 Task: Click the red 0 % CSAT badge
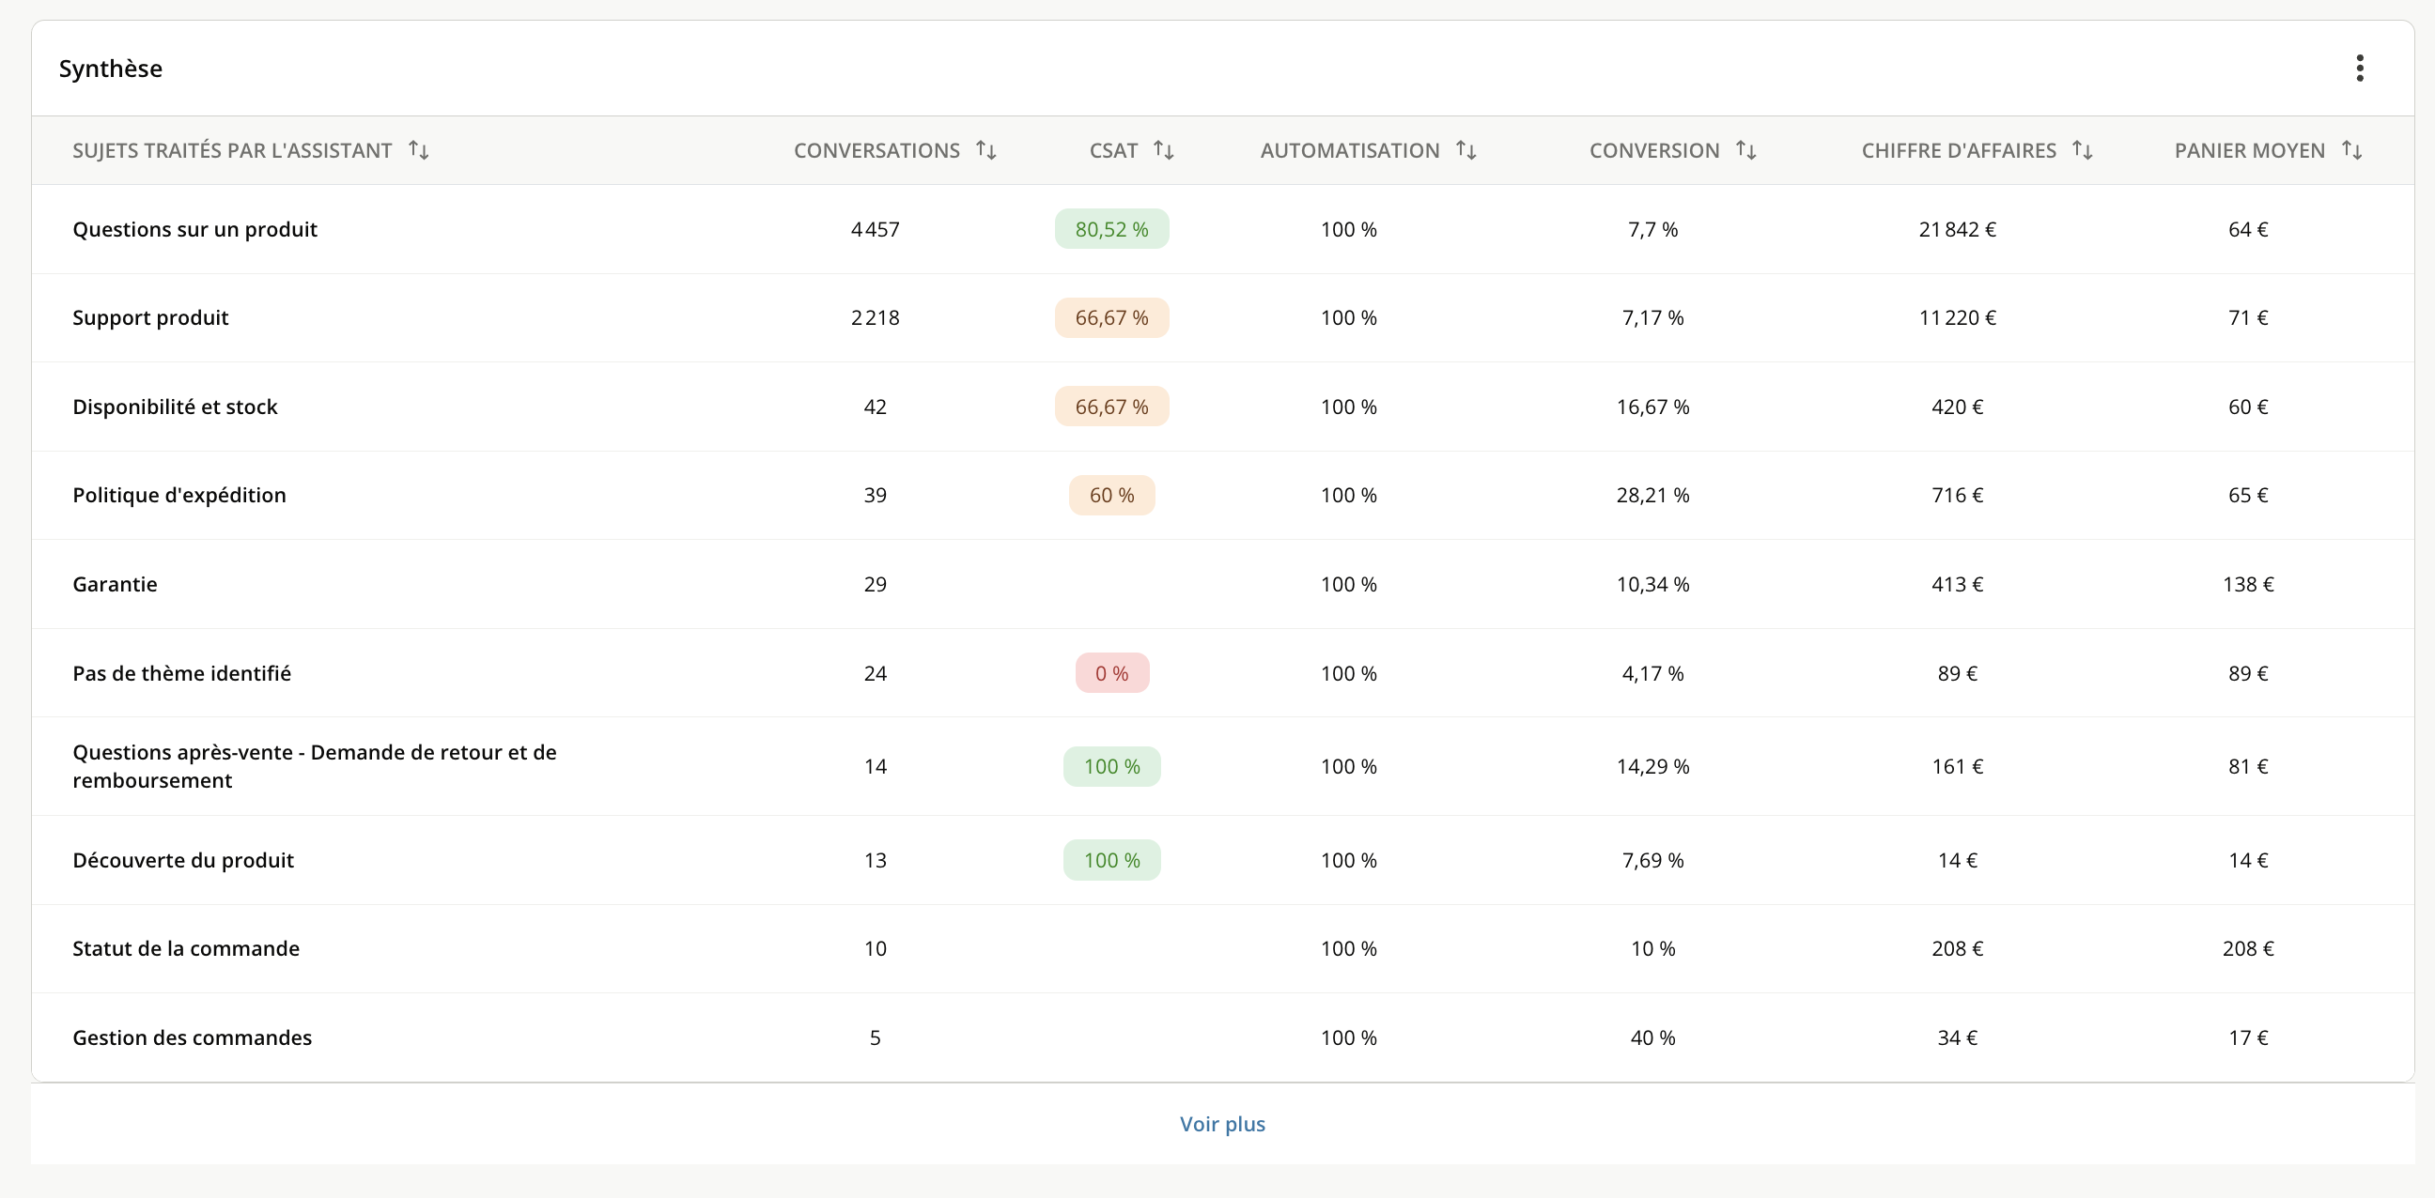click(x=1111, y=673)
